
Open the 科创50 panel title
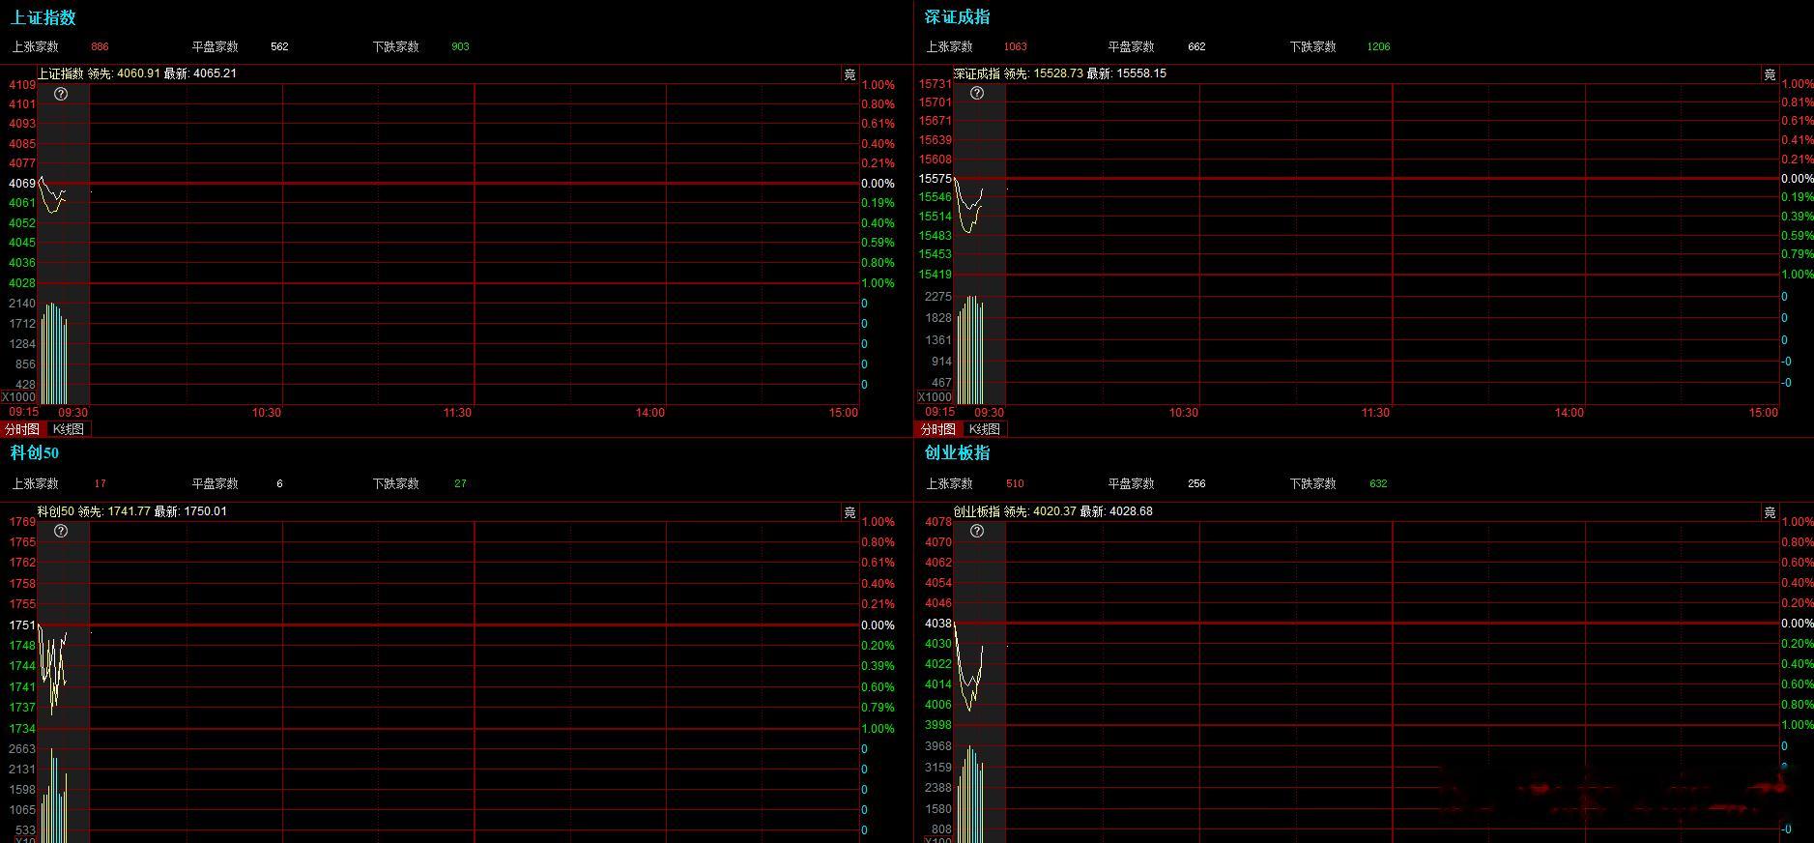tap(35, 452)
